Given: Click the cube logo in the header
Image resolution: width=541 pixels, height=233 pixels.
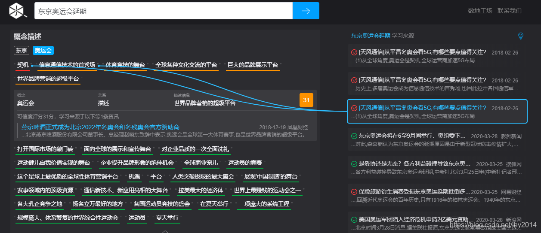Looking at the screenshot, I should click(17, 11).
